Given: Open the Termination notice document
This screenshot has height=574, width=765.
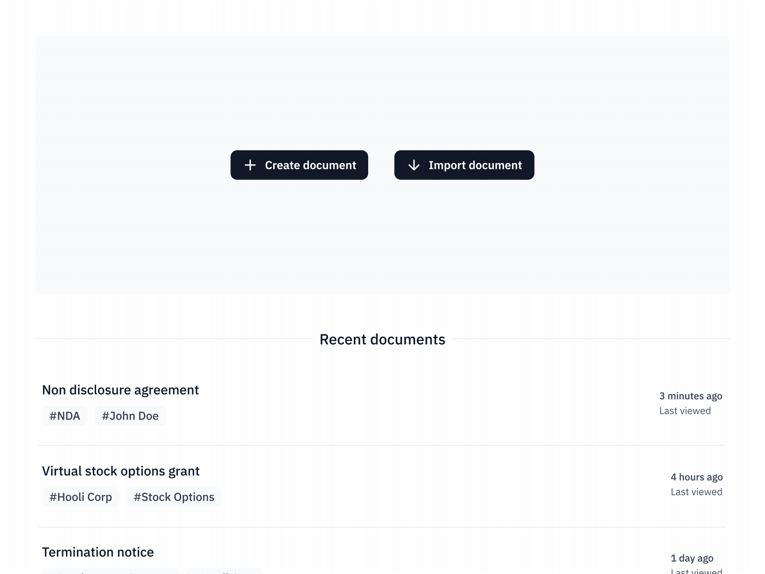Looking at the screenshot, I should coord(98,552).
